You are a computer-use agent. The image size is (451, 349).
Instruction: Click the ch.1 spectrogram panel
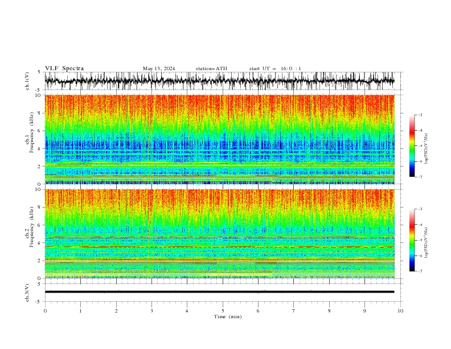click(x=219, y=139)
